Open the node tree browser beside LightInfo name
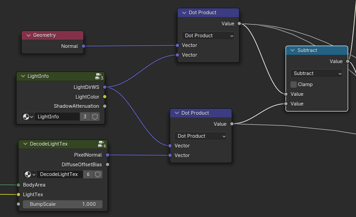356x217 pixels. (x=28, y=117)
